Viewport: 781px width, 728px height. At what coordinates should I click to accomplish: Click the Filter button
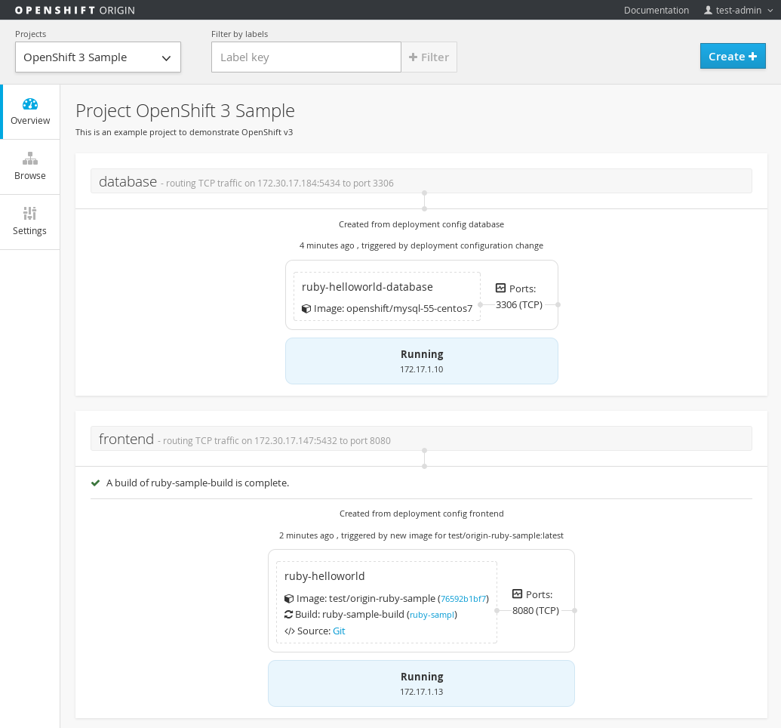point(429,57)
